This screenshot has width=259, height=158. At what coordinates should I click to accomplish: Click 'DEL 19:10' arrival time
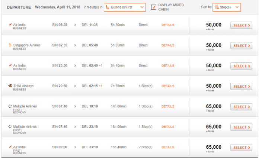[x=90, y=106]
